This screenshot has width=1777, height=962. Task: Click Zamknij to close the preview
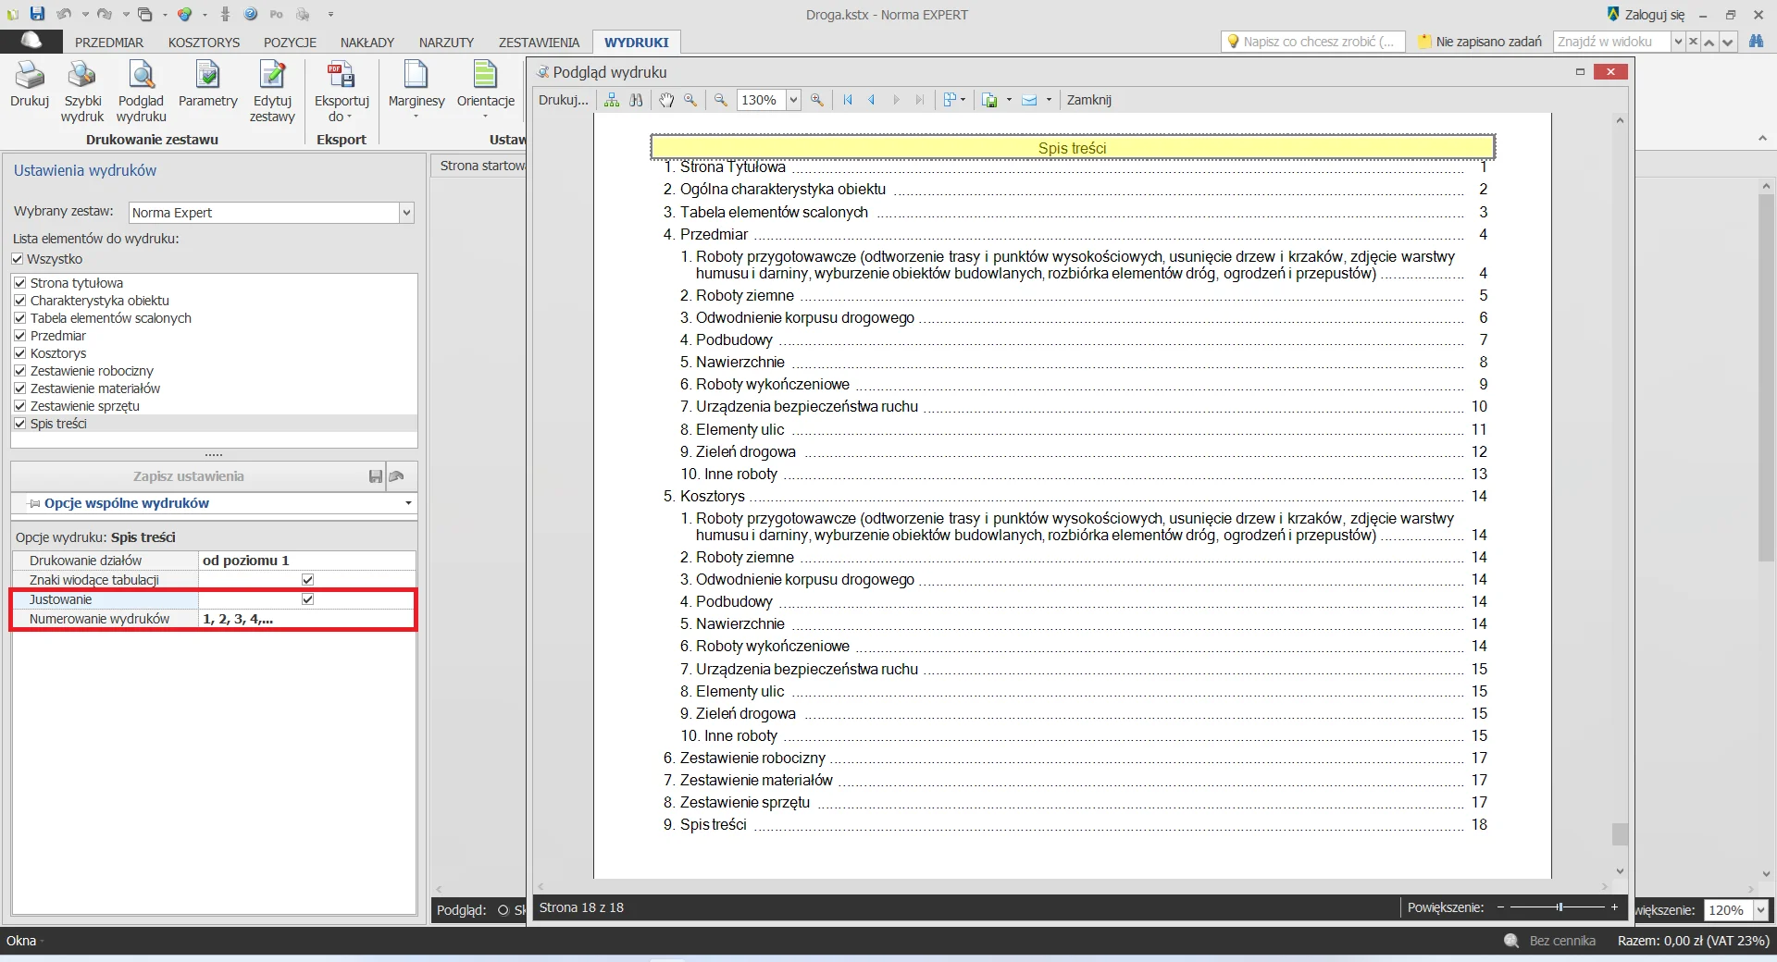1088,100
